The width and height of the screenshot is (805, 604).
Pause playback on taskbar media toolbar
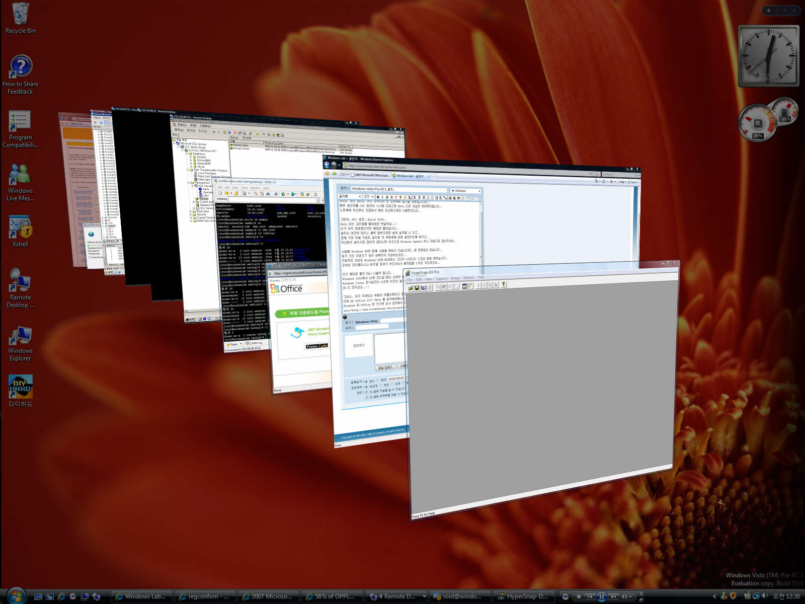tap(601, 596)
